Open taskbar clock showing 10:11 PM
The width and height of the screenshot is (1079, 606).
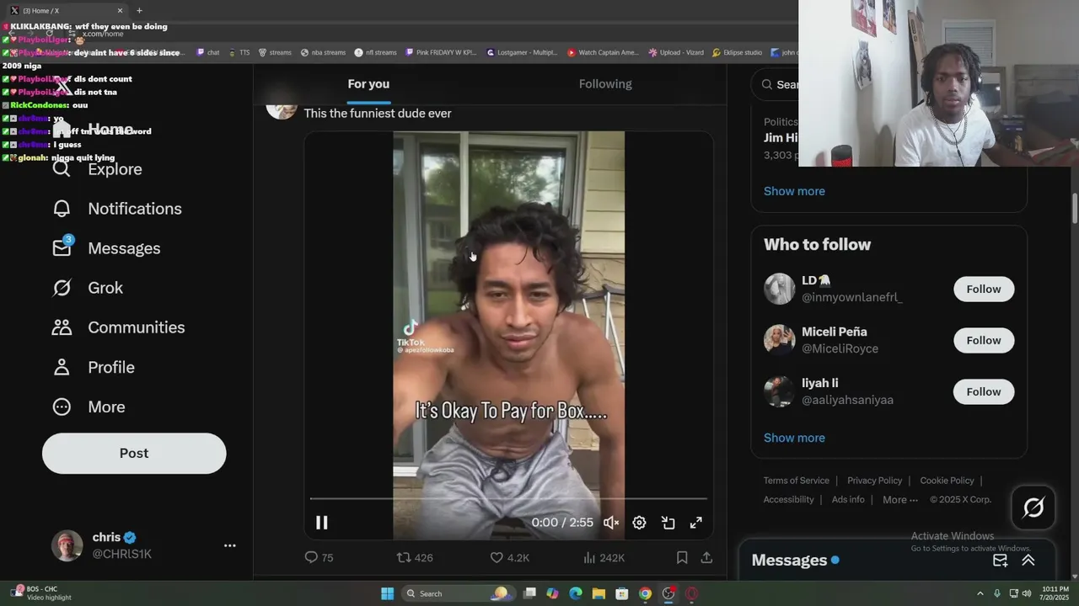[x=1055, y=593]
